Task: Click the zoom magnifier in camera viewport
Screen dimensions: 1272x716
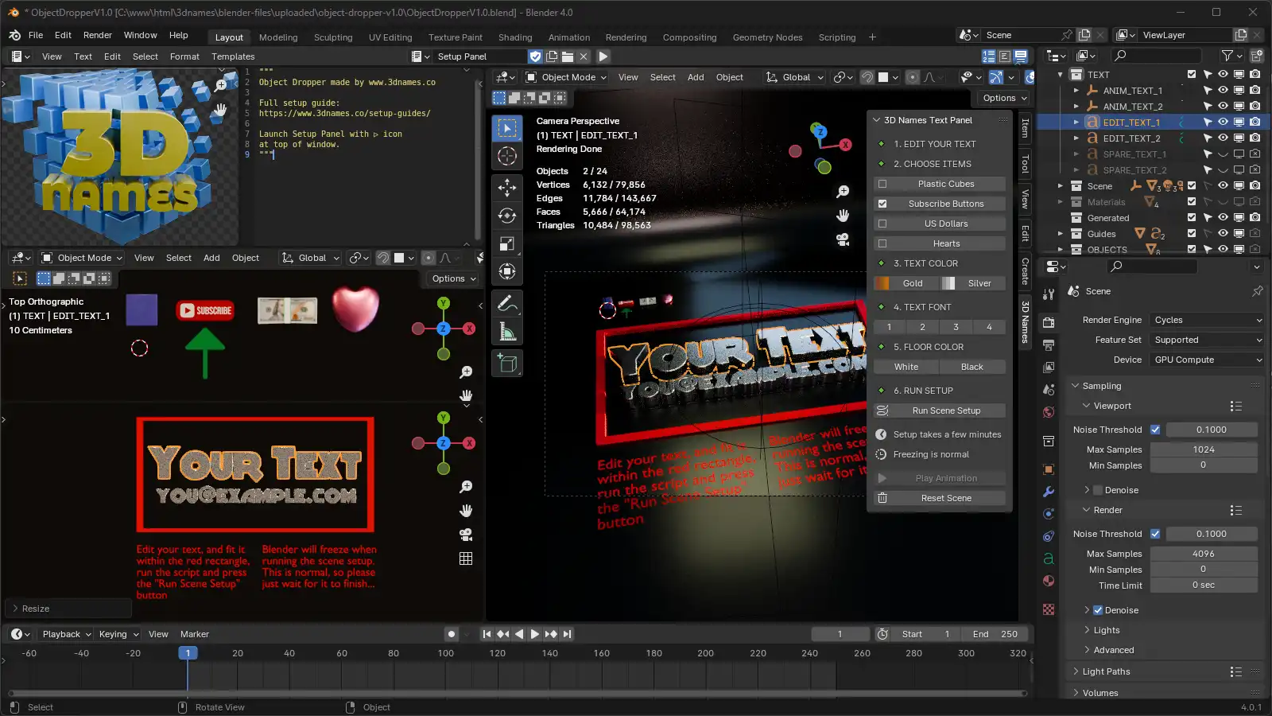Action: pyautogui.click(x=843, y=192)
